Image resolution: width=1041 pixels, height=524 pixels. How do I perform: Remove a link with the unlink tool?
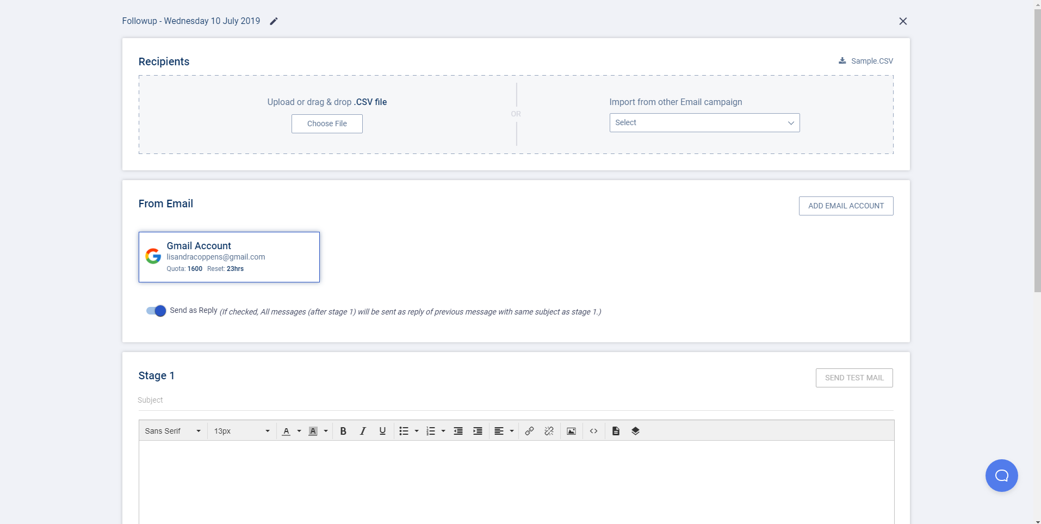tap(549, 431)
